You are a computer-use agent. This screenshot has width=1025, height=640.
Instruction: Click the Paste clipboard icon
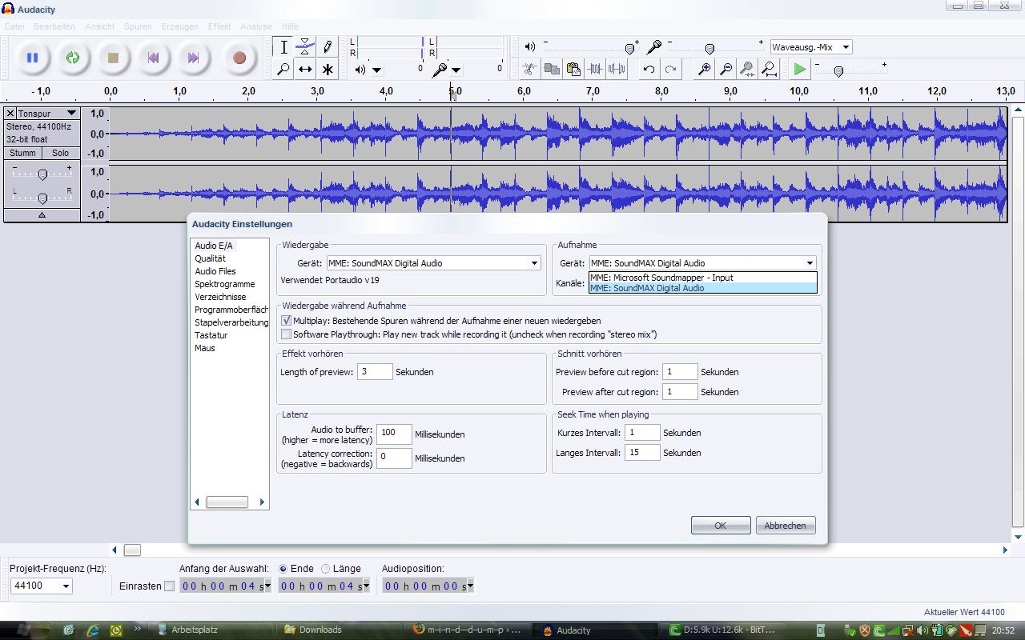(x=573, y=70)
